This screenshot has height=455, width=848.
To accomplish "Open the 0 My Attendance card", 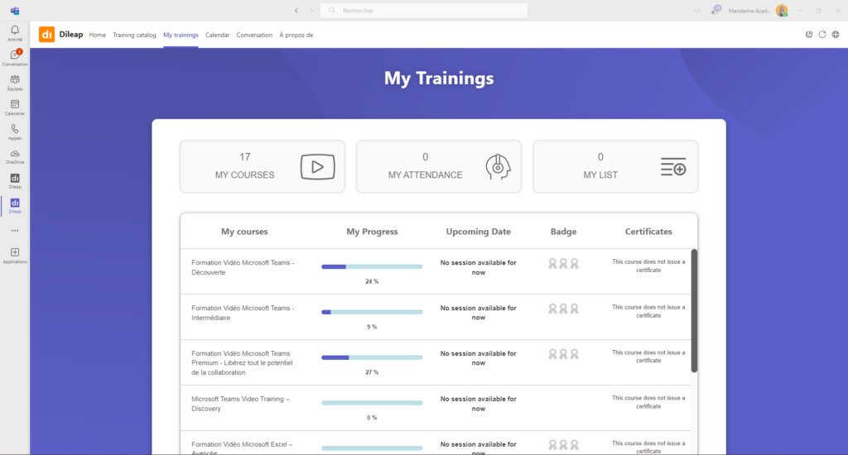I will pyautogui.click(x=439, y=166).
